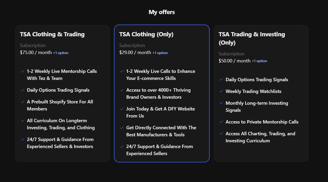
Task: Click the checkmark beside Daily Options Trading Signals
Action: coord(22,90)
